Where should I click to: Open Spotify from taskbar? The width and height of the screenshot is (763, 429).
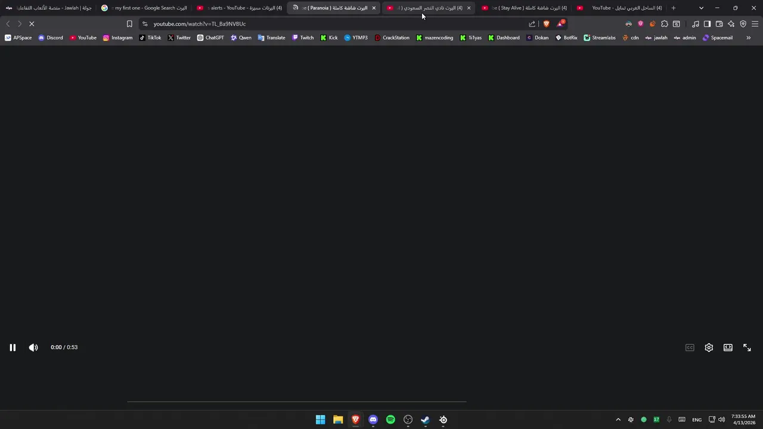click(x=390, y=419)
